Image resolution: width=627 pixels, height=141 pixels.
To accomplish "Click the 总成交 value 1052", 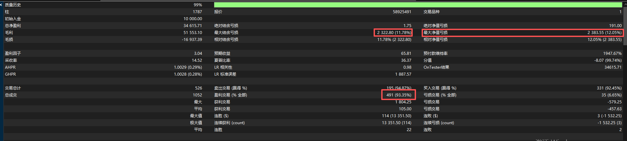I will pyautogui.click(x=197, y=95).
